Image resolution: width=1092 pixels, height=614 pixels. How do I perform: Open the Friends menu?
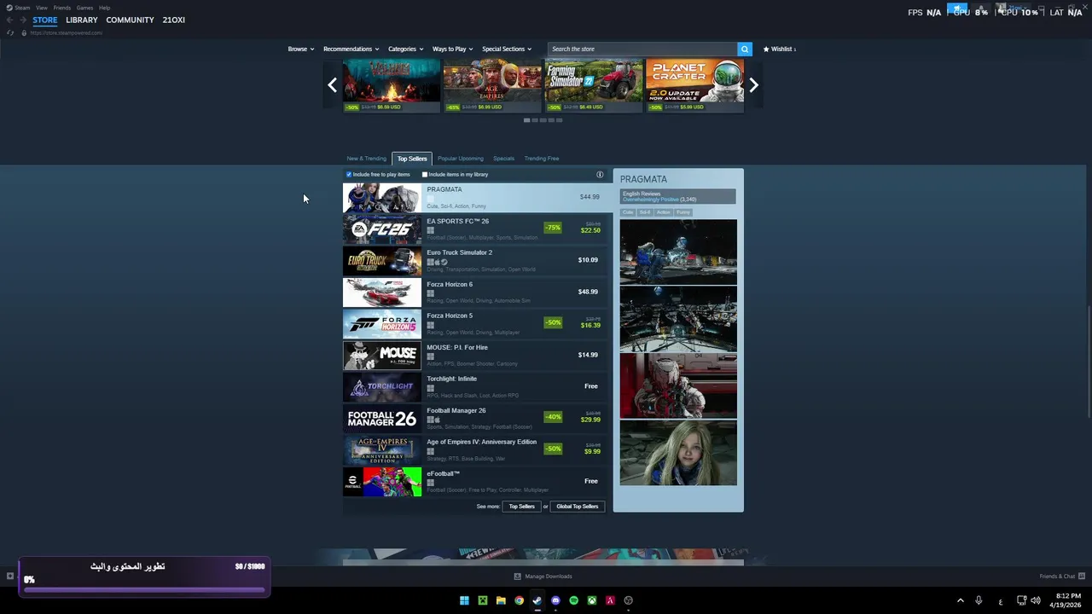point(62,8)
